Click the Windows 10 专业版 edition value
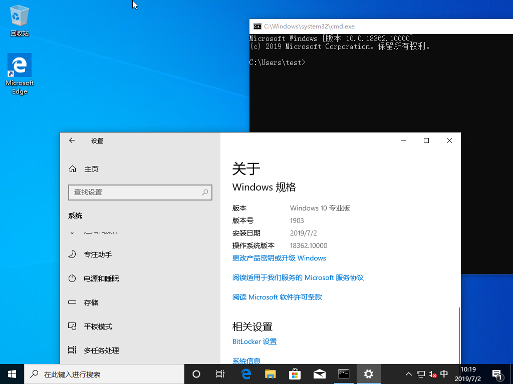This screenshot has height=384, width=513. tap(320, 208)
